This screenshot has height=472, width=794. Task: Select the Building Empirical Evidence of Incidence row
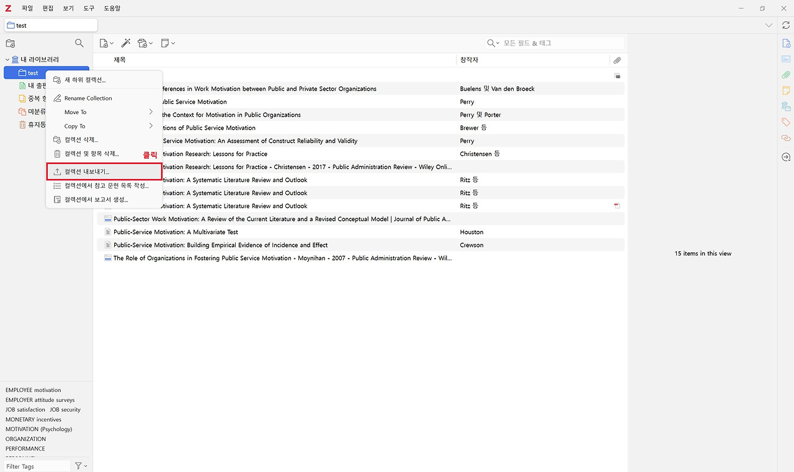[360, 245]
